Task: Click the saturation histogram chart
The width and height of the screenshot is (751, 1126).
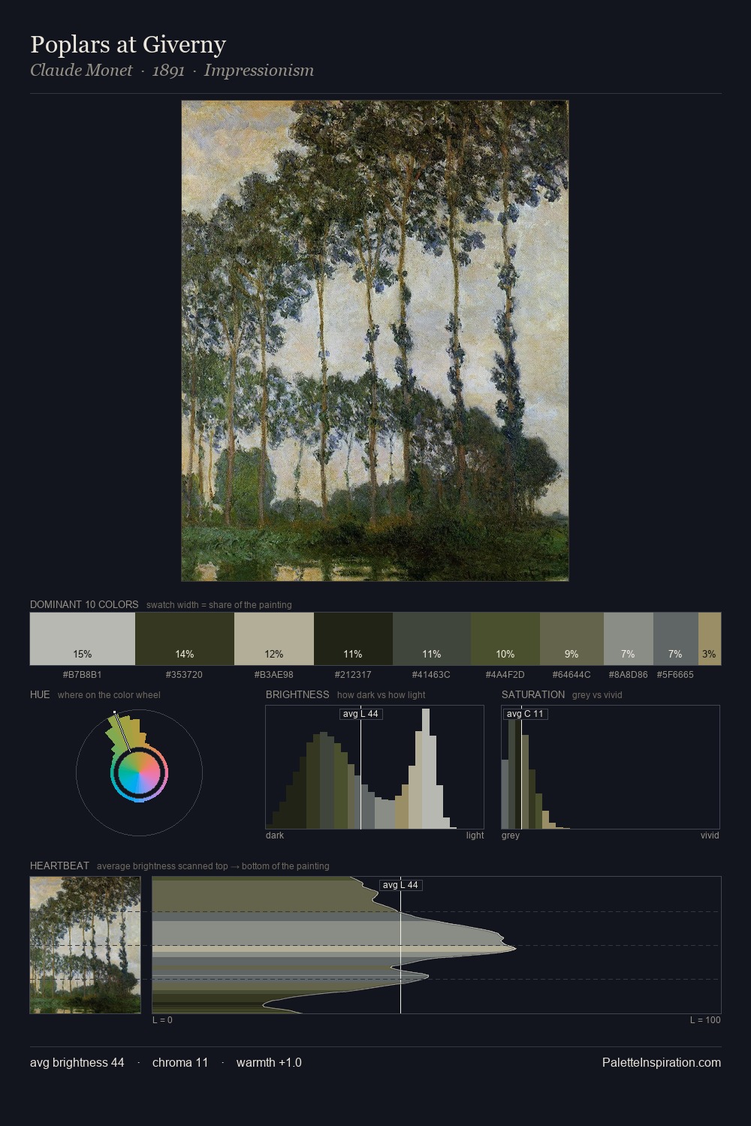Action: (x=611, y=767)
